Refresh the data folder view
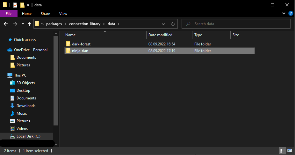Viewport: 295px width, 155px height. click(173, 24)
